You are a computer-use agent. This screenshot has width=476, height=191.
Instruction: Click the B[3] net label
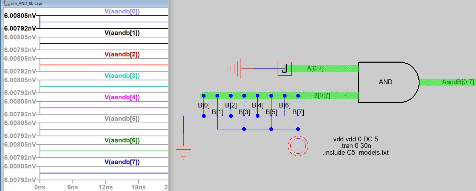244,112
